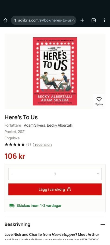Screen dimensions: 110x245
Task: Open the browser three-dot menu
Action: 104,20
